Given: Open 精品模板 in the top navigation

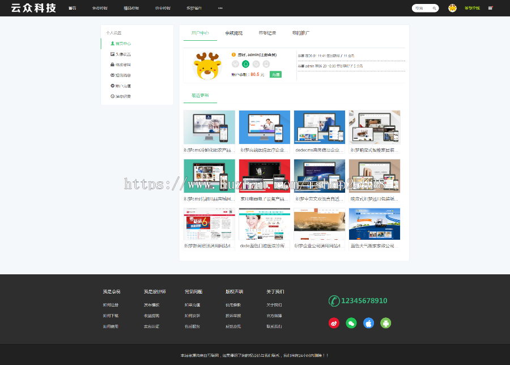Looking at the screenshot, I should pyautogui.click(x=131, y=8).
